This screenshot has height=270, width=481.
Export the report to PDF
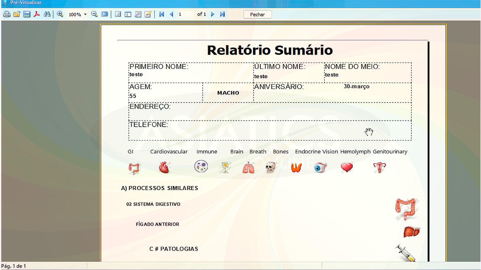[37, 14]
